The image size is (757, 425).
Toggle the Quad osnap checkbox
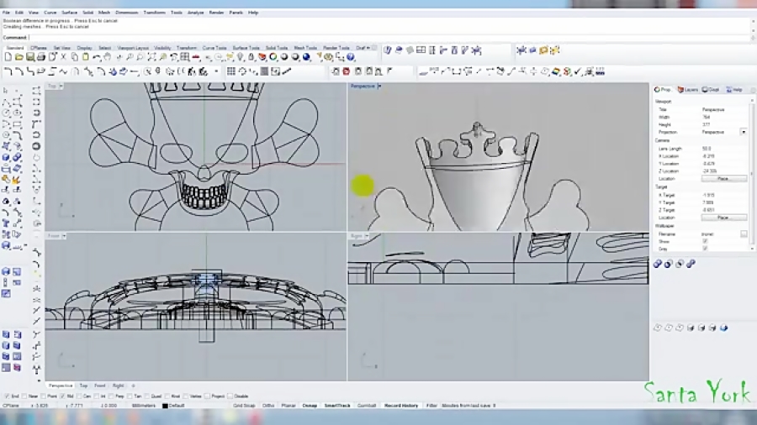[146, 396]
